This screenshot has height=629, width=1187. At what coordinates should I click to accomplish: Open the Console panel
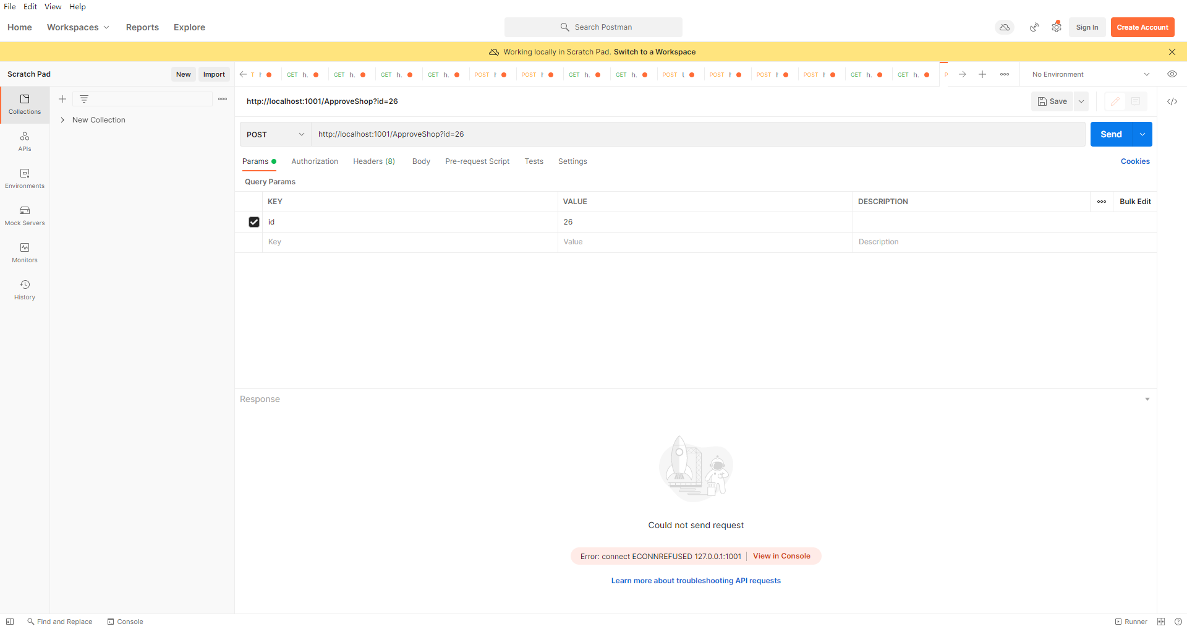click(126, 622)
